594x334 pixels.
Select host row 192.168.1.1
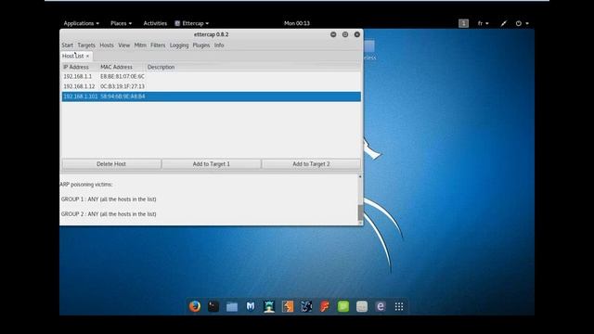tap(211, 76)
